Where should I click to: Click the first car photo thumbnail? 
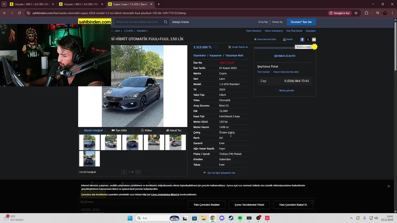[89, 142]
